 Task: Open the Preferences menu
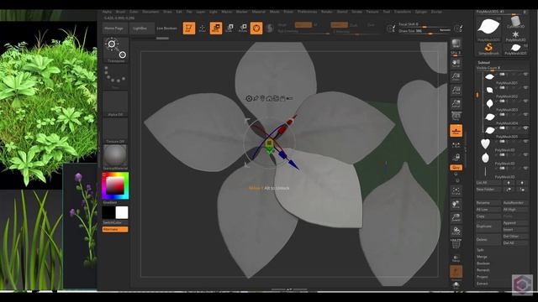click(307, 12)
